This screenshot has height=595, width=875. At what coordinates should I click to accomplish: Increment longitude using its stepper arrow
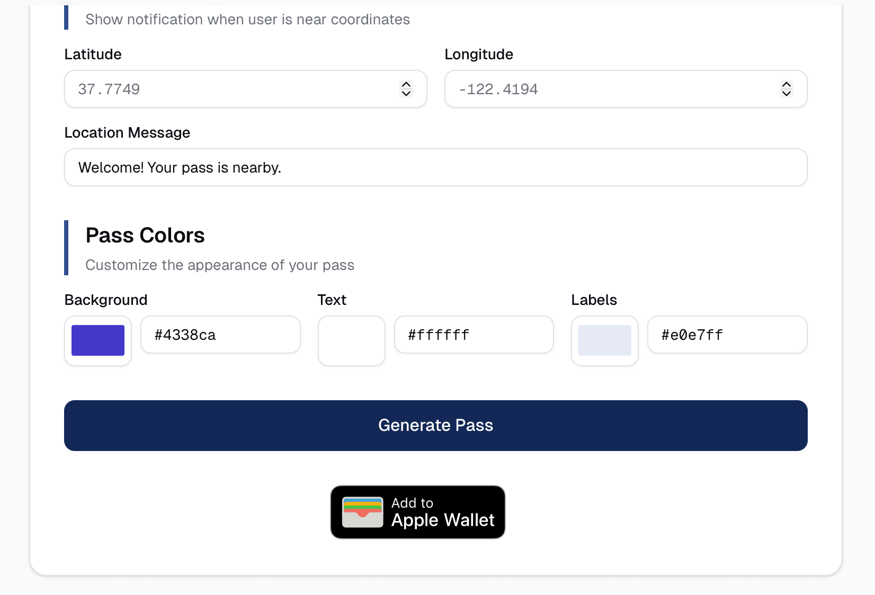click(786, 85)
